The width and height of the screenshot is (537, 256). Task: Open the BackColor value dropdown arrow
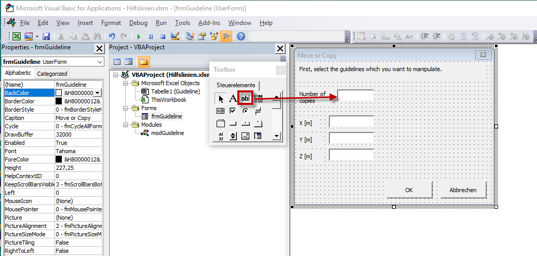tap(97, 93)
